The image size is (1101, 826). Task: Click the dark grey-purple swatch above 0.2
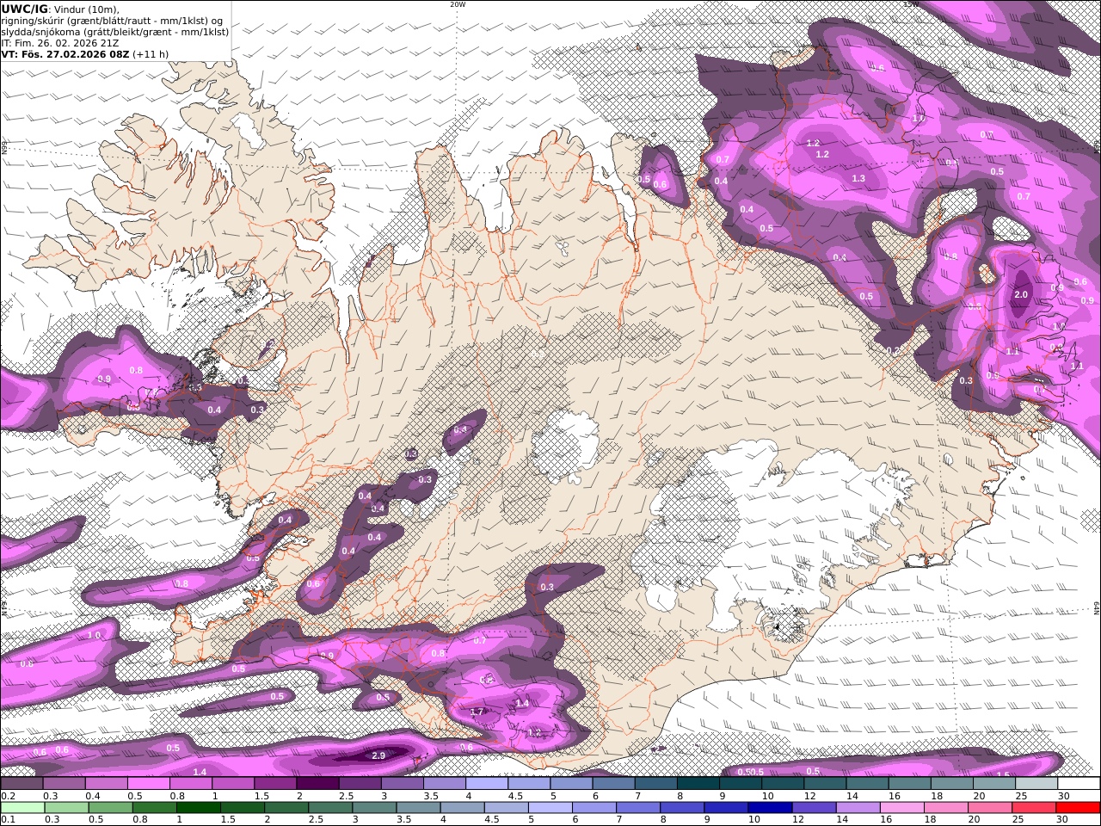click(22, 784)
